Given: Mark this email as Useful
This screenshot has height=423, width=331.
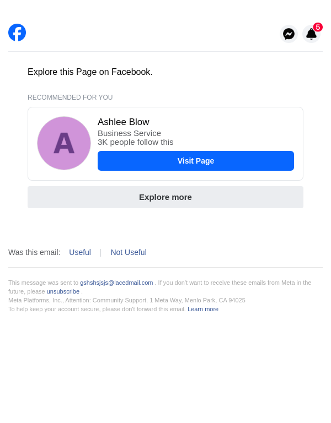Looking at the screenshot, I should pos(80,252).
